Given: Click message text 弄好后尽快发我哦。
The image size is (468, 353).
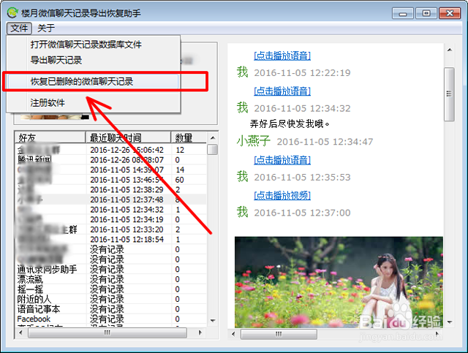Looking at the screenshot, I should (x=290, y=124).
